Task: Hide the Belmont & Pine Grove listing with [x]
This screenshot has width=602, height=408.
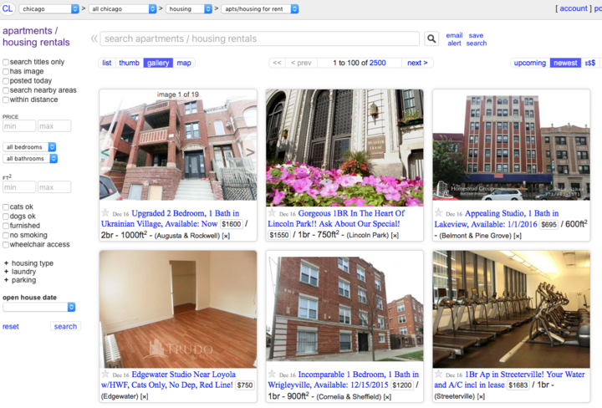Action: (x=518, y=236)
